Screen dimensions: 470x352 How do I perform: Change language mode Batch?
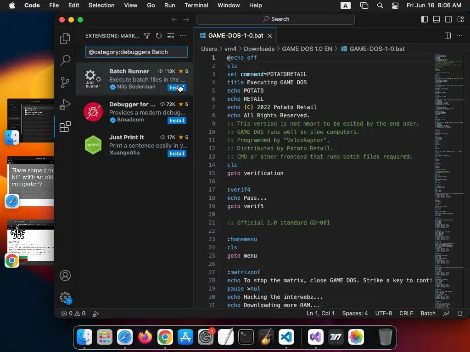tap(428, 313)
